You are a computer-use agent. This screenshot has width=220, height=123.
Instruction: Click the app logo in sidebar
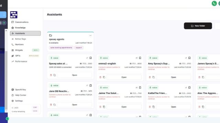[14, 15]
